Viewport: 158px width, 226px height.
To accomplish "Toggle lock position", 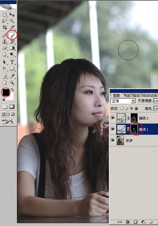I will [x=131, y=108].
